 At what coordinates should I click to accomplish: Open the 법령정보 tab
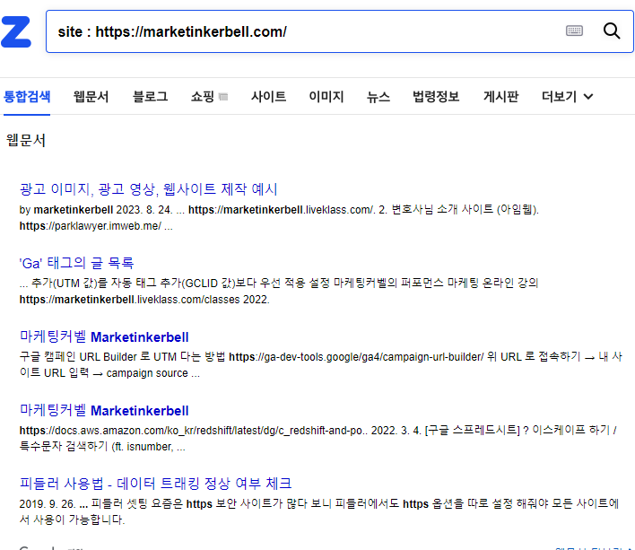[436, 97]
